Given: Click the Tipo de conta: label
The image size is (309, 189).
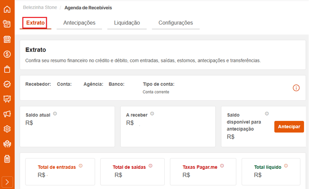Looking at the screenshot, I should [x=159, y=84].
